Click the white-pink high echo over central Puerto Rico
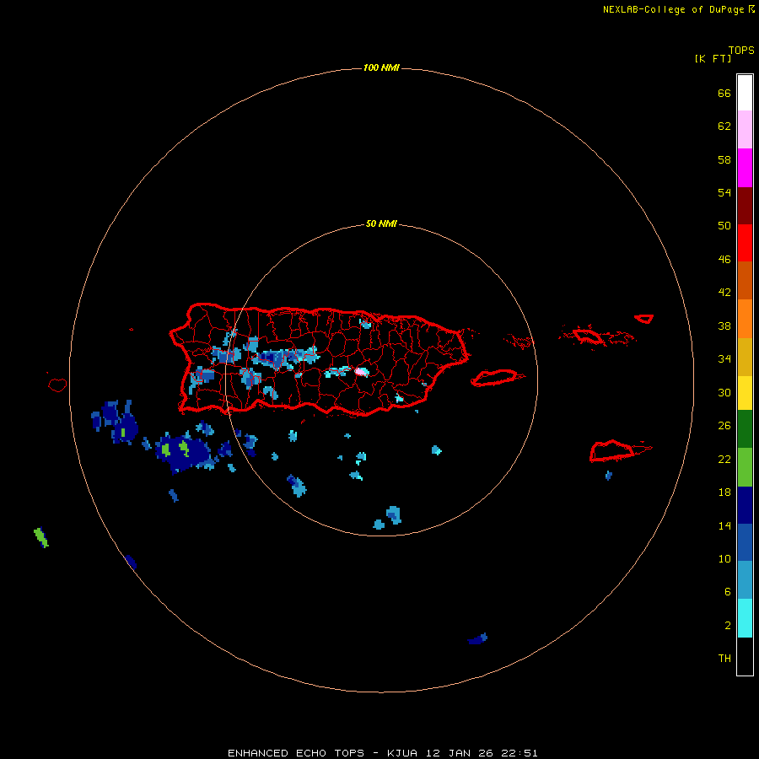The image size is (759, 759). point(362,372)
